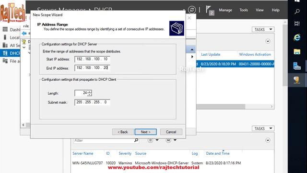The image size is (307, 173).
Task: Collapse the events section chevron
Action: (x=268, y=140)
